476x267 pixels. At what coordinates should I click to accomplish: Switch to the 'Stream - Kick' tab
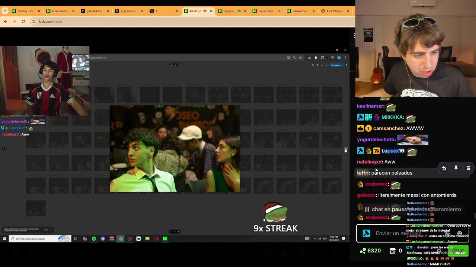click(x=25, y=11)
